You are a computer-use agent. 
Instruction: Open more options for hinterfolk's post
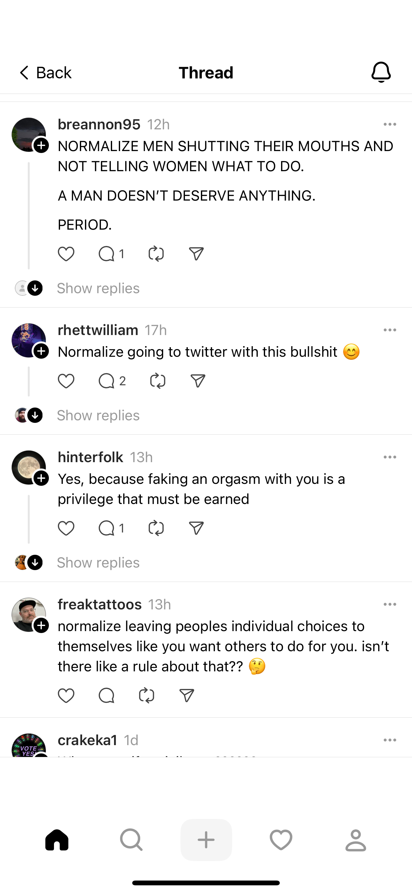point(390,457)
